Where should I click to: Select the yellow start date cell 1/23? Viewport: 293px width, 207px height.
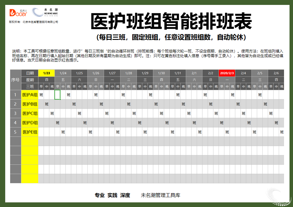[46, 73]
